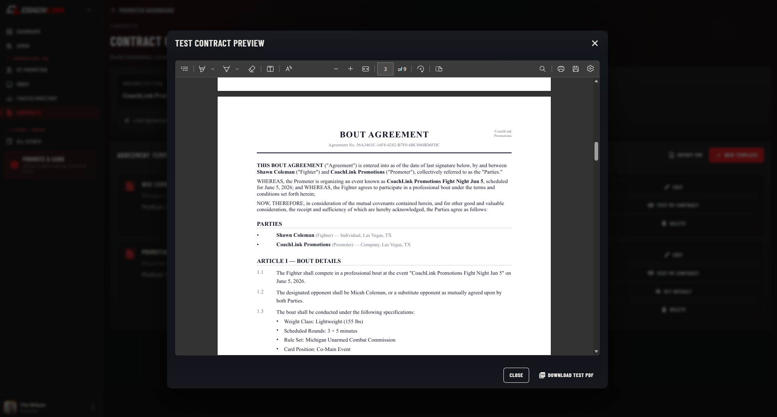Click the "NOW, THEREFORE" paragraph
Image resolution: width=777 pixels, height=417 pixels.
(x=381, y=206)
